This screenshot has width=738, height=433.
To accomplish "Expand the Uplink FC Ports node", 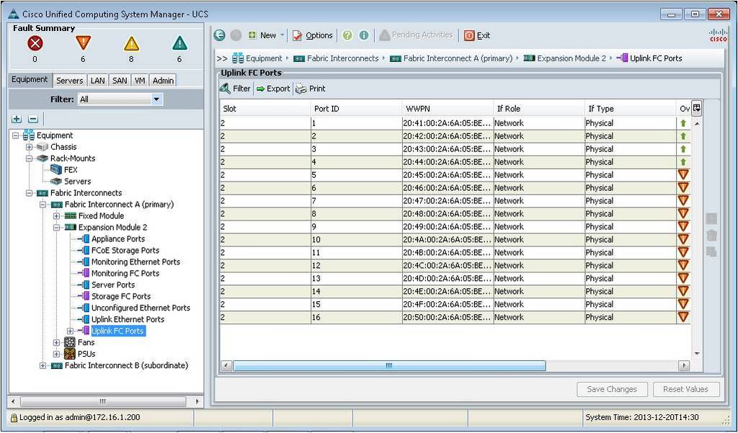I will [x=70, y=331].
